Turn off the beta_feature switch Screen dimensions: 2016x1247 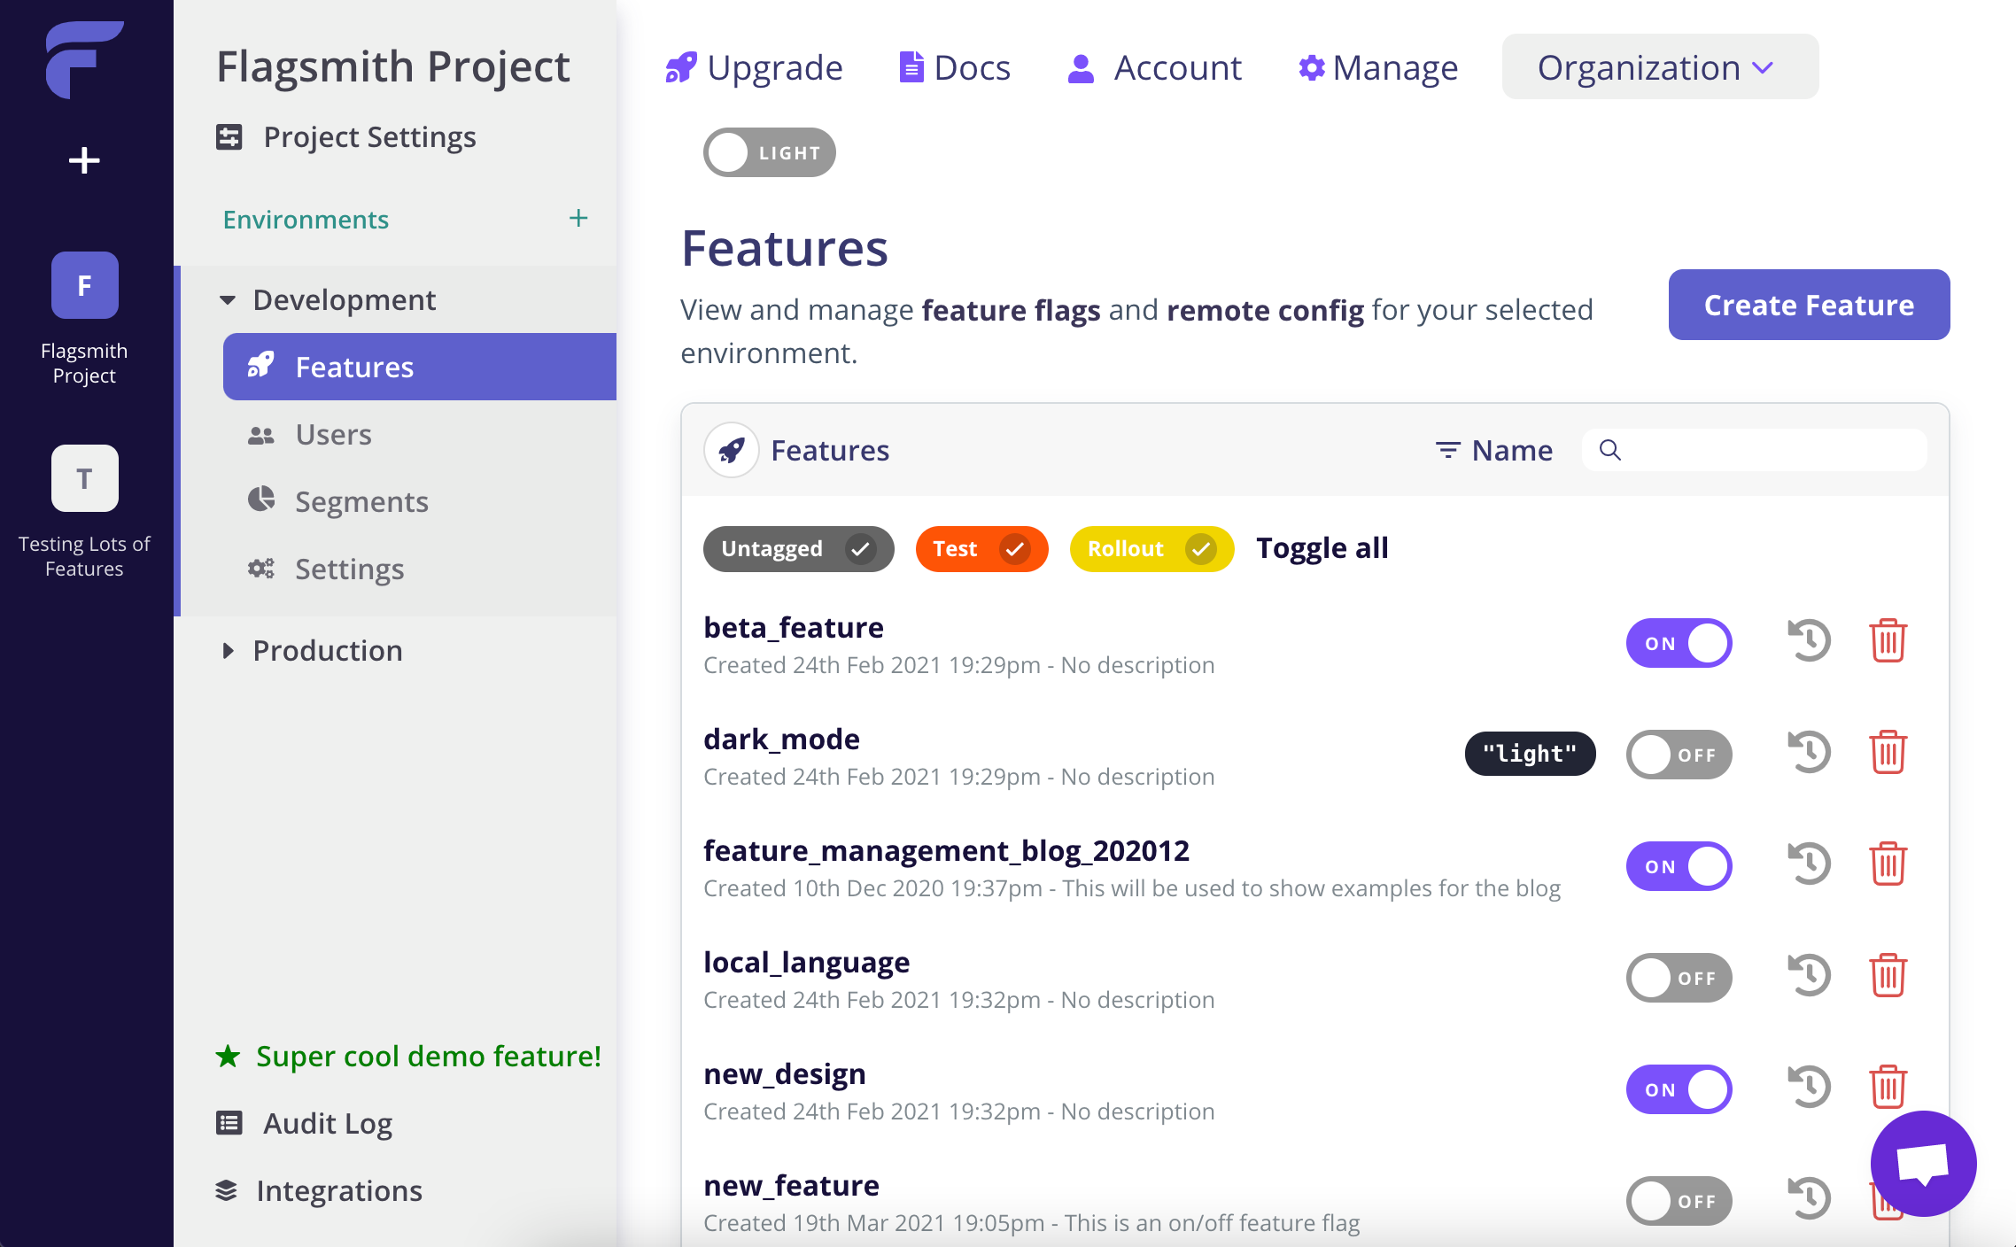tap(1679, 643)
